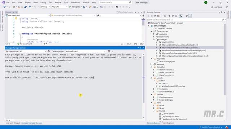
Task: Click the notifications icon in the status bar
Action: click(x=227, y=127)
